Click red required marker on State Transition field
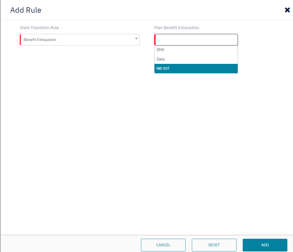Image resolution: width=293 pixels, height=252 pixels. click(x=20, y=40)
